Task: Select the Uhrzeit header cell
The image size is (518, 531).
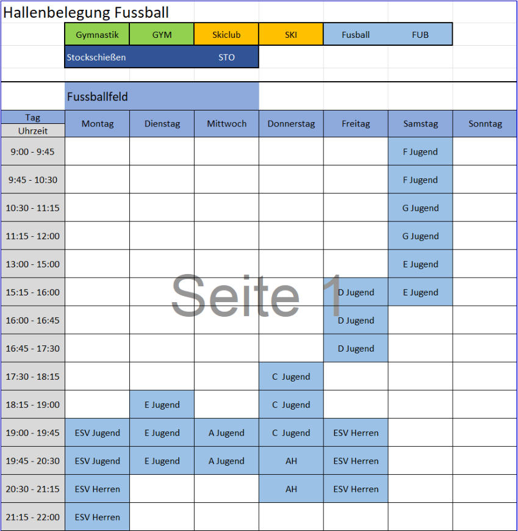Action: pos(32,131)
